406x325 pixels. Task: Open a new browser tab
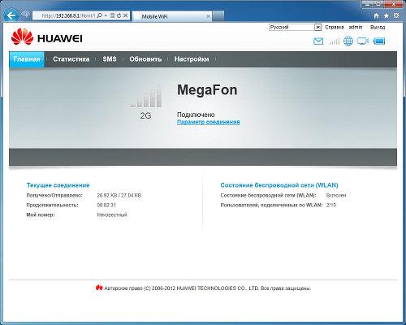(218, 16)
